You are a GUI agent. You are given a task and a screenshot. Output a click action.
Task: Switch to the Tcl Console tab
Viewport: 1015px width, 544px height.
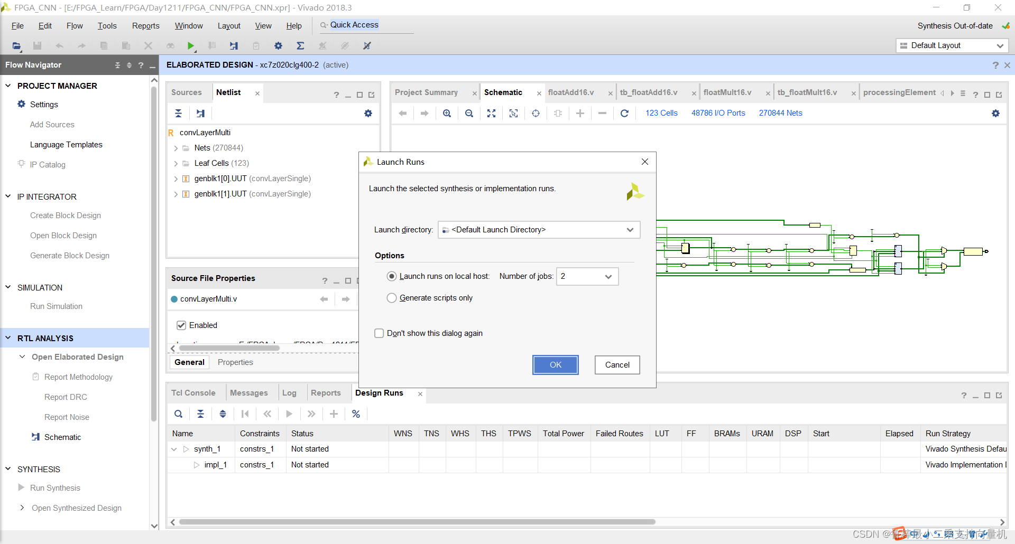point(193,393)
